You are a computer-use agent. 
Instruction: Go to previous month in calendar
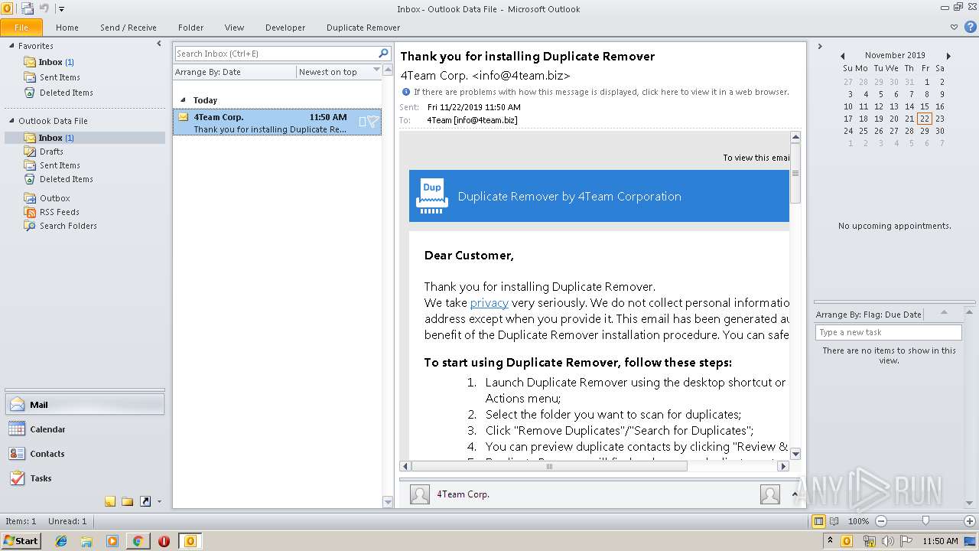[842, 56]
